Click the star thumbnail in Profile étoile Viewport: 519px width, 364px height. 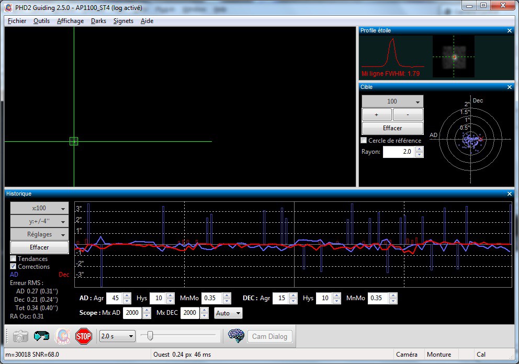pos(454,56)
